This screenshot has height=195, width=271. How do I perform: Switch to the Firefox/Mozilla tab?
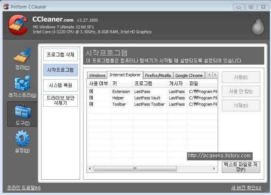(x=158, y=75)
